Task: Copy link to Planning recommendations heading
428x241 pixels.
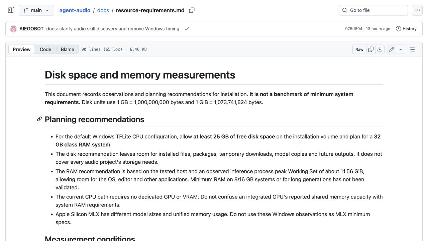Action: coord(39,119)
